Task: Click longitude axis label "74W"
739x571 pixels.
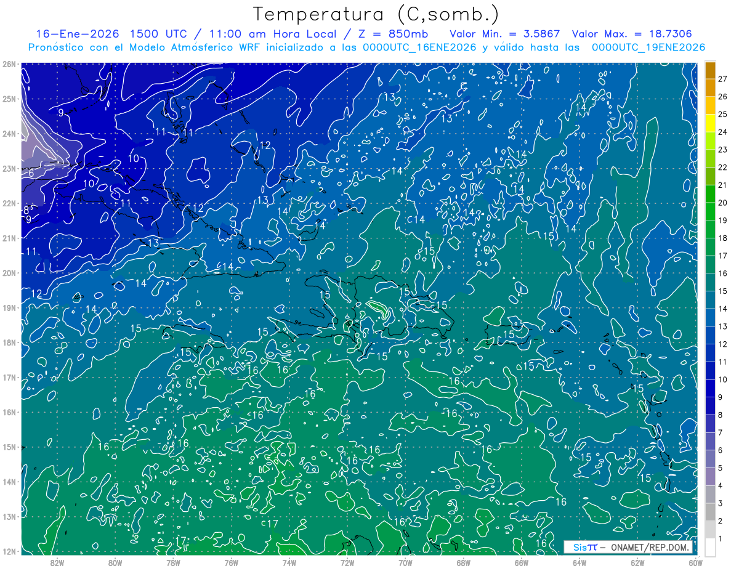Action: [289, 562]
